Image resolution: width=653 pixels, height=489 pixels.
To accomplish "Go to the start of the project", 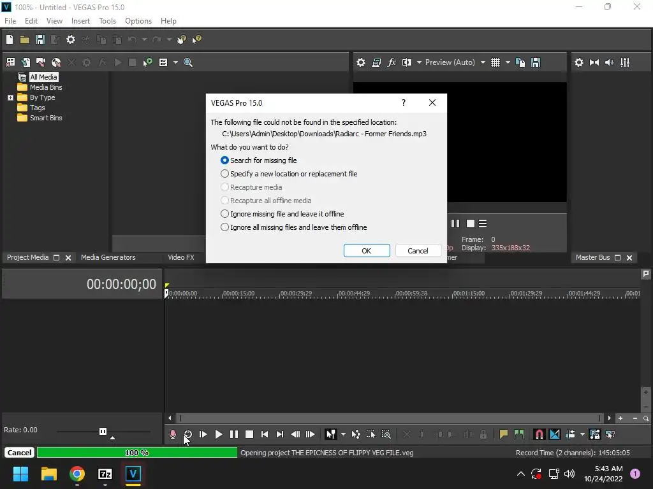I will (265, 434).
